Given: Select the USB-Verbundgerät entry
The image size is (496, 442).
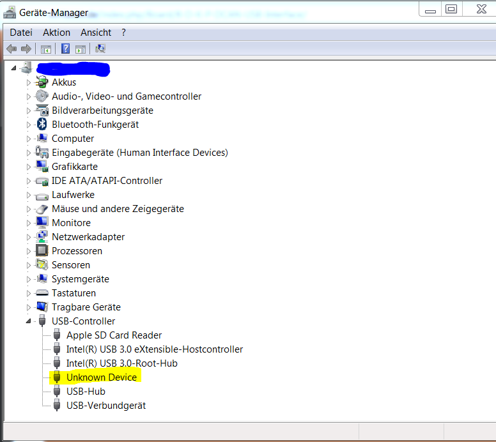Looking at the screenshot, I should click(x=105, y=406).
